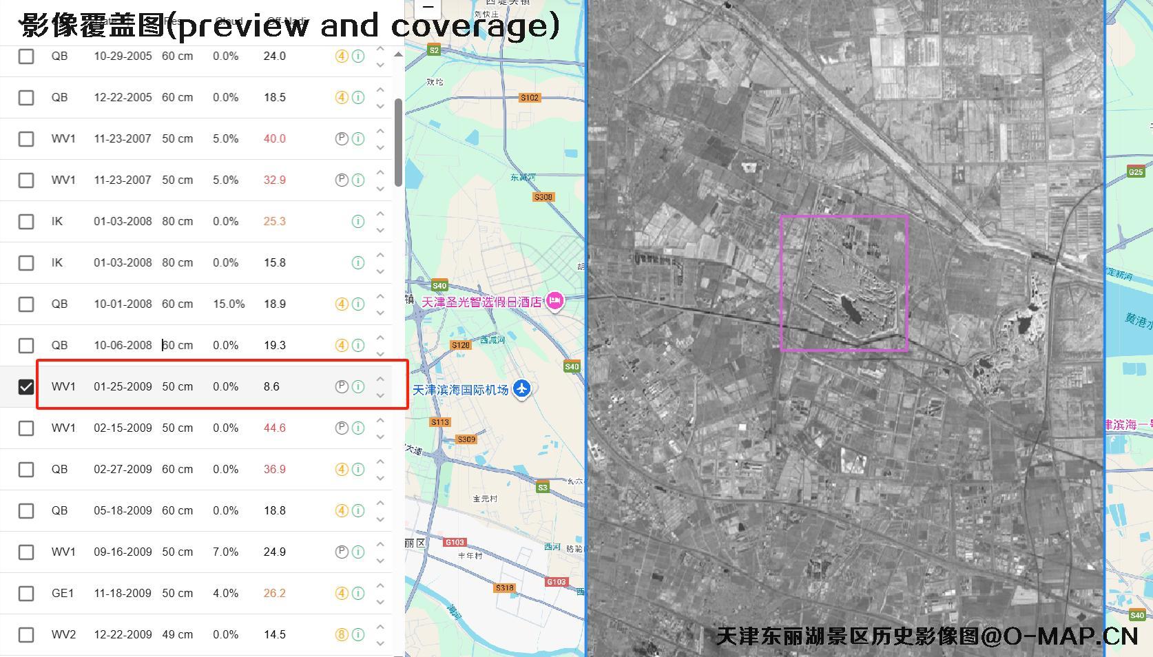Check the QB 12-22-2005 image checkbox
The height and width of the screenshot is (657, 1153).
pos(26,98)
